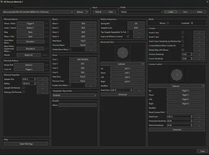Change Visor Menu binding Shoulder L
The image size is (209, 155).
pyautogui.click(x=30, y=42)
